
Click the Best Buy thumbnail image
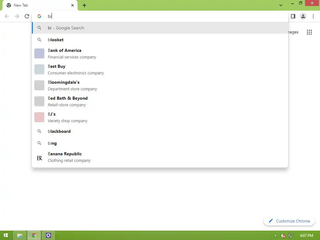39,69
